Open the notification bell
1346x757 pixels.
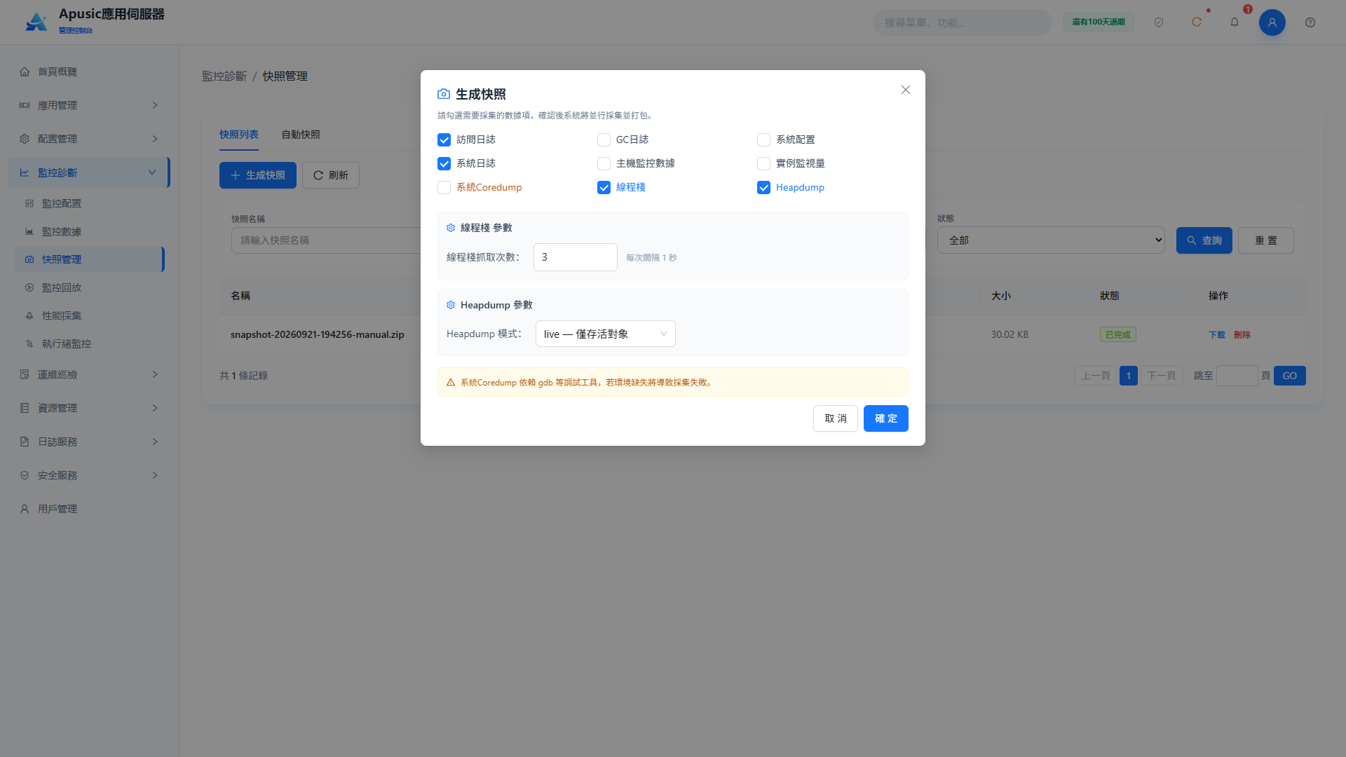pyautogui.click(x=1235, y=22)
